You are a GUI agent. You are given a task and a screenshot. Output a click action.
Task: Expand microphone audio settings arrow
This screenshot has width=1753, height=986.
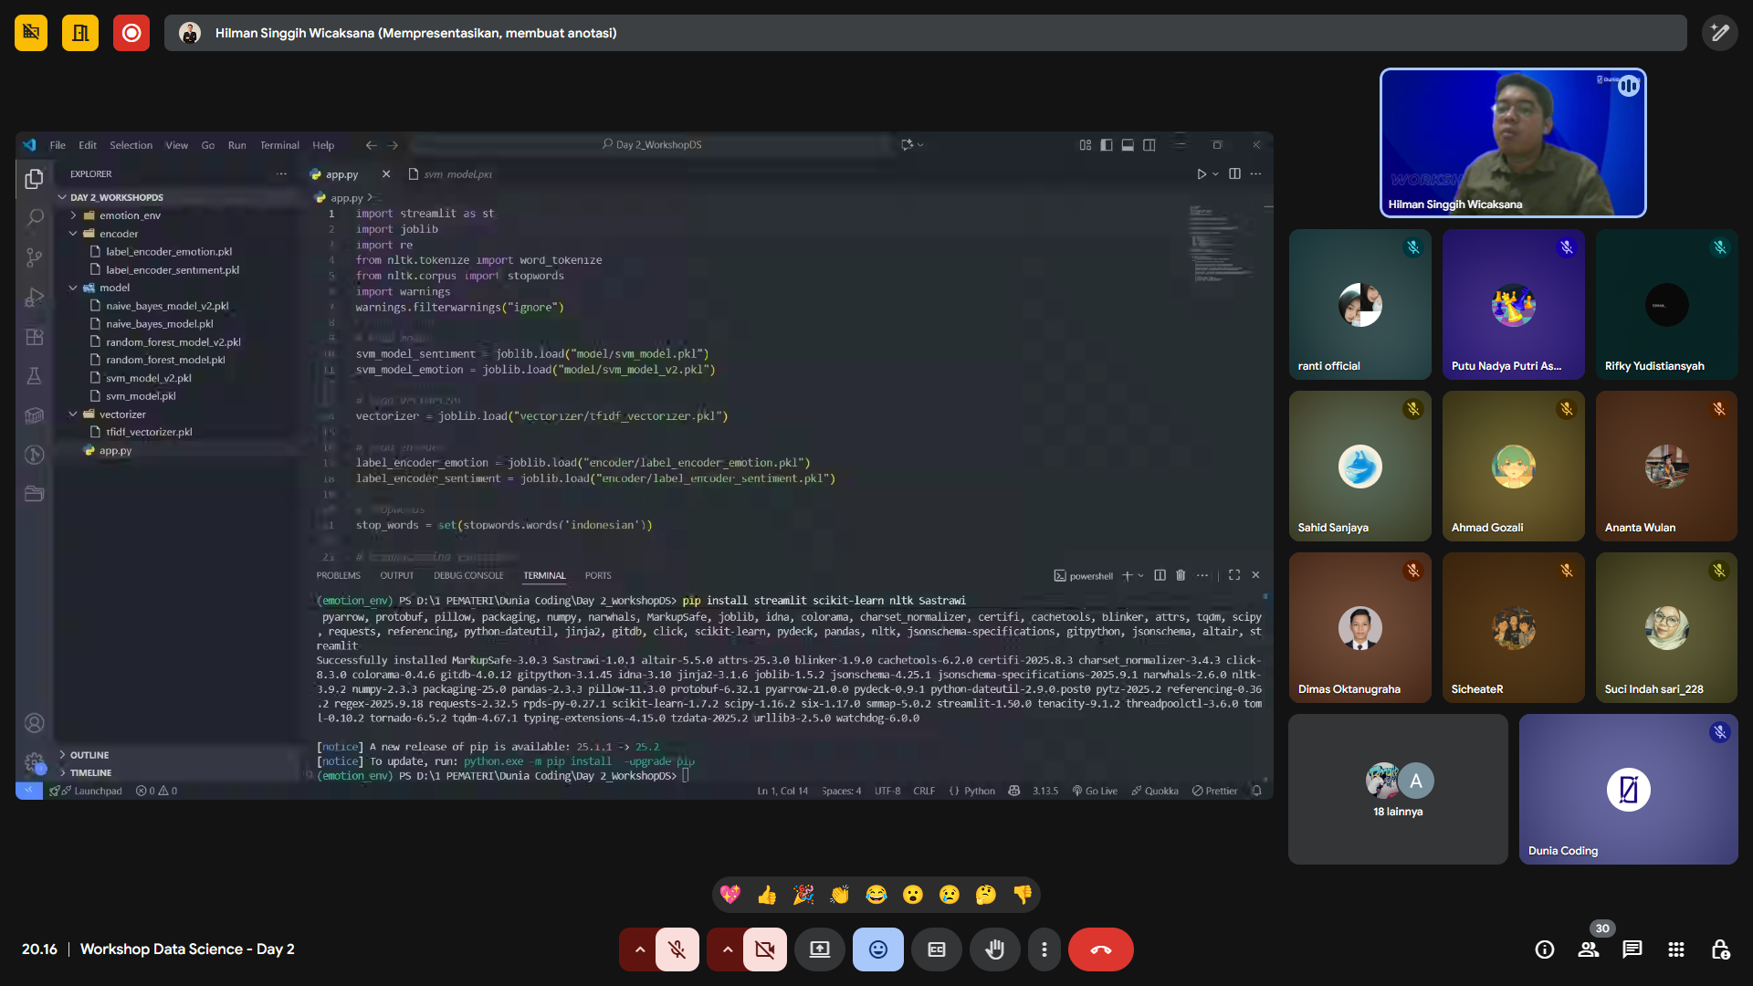pos(640,949)
